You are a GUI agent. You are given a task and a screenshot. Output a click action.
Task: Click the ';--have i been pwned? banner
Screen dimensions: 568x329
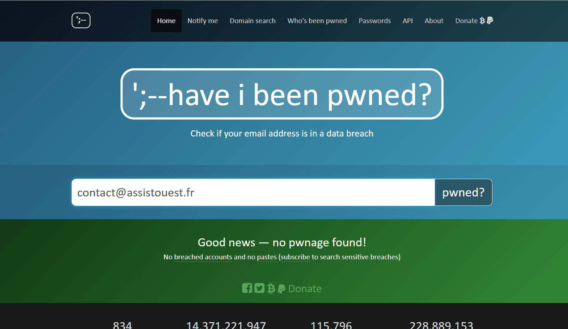coord(282,94)
